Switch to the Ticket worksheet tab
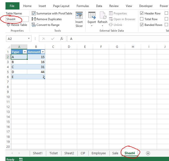 click(x=54, y=153)
